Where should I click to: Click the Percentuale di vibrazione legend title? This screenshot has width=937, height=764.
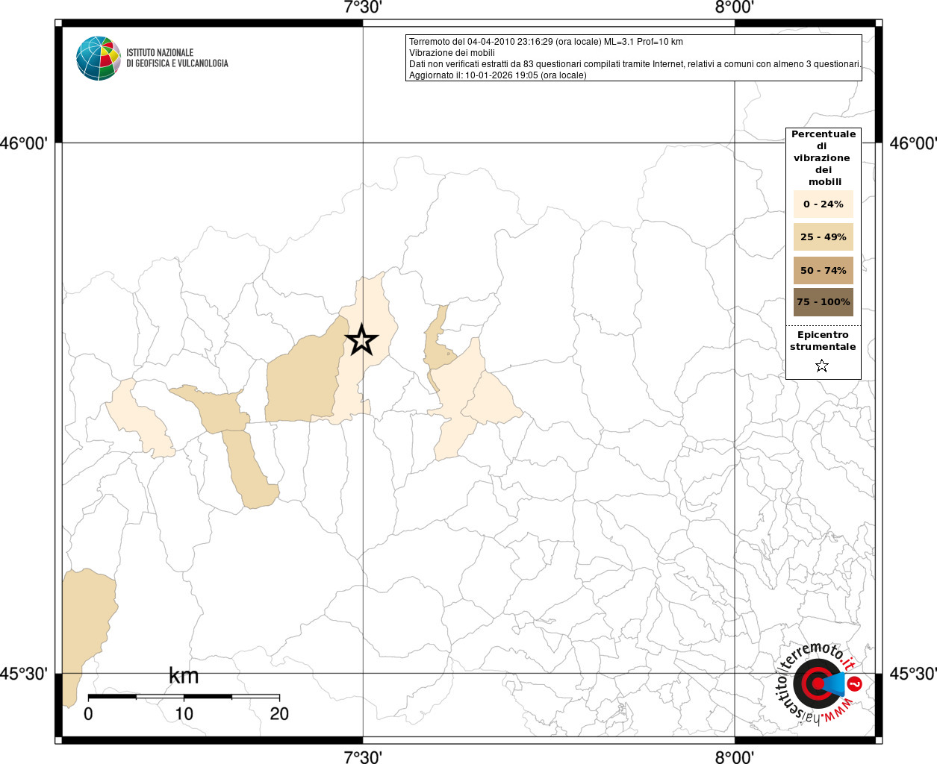pos(823,157)
